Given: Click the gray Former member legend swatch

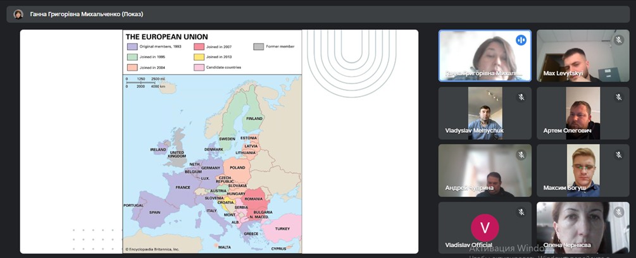Looking at the screenshot, I should tap(258, 47).
